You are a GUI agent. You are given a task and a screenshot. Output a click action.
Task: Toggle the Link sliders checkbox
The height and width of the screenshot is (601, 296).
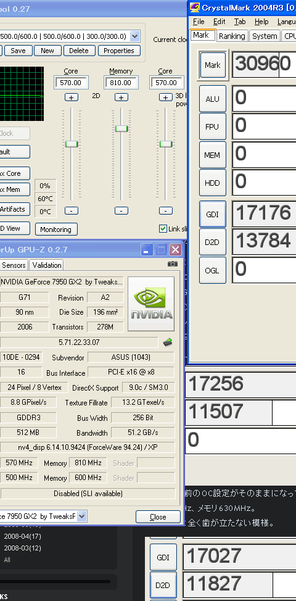tap(163, 229)
